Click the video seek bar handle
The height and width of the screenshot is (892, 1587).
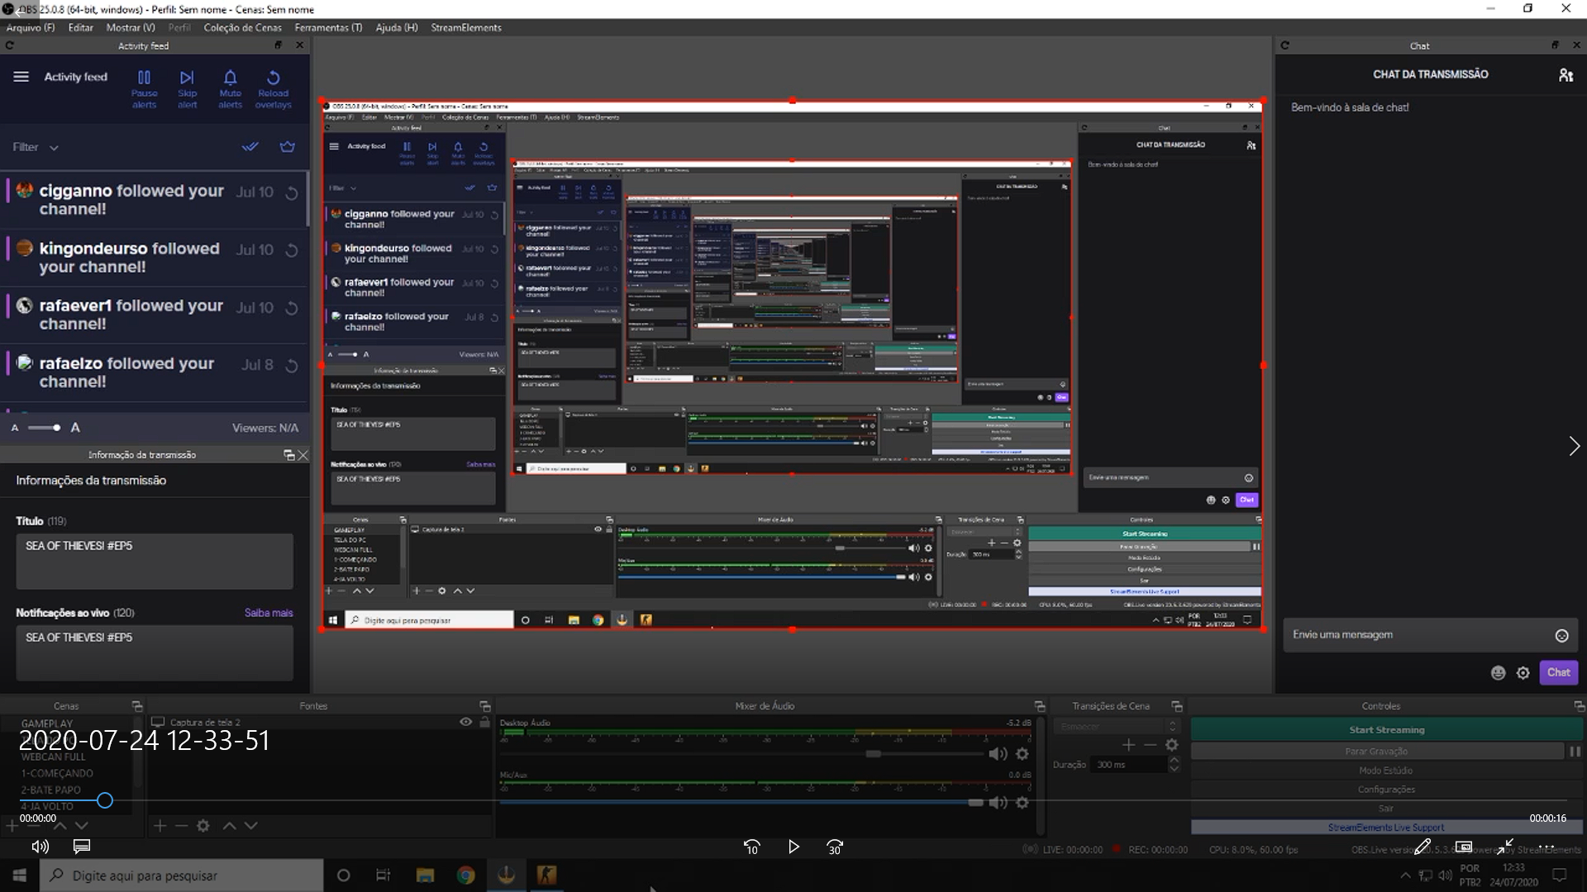coord(104,800)
